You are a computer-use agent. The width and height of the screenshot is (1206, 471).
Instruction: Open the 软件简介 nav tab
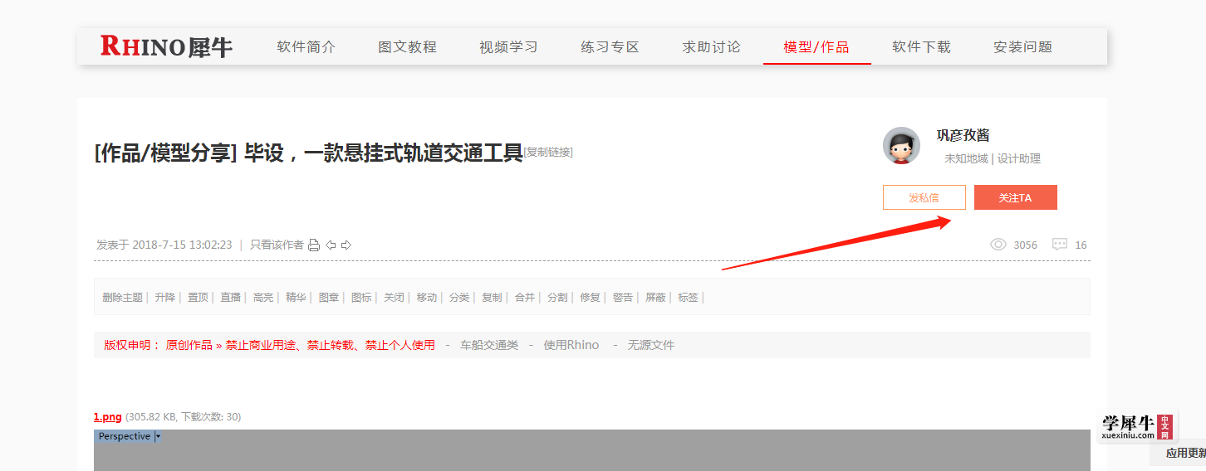point(306,47)
